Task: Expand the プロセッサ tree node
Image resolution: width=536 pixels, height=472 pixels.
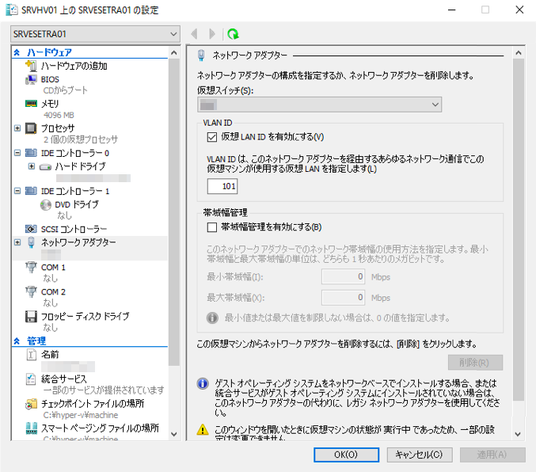Action: click(x=17, y=128)
